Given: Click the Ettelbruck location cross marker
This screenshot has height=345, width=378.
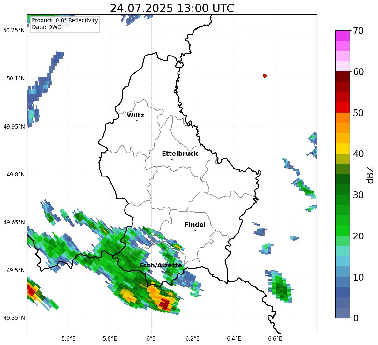Looking at the screenshot, I should [172, 159].
